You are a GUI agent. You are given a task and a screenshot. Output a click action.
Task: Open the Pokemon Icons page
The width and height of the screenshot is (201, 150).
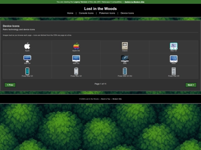[x=107, y=13]
